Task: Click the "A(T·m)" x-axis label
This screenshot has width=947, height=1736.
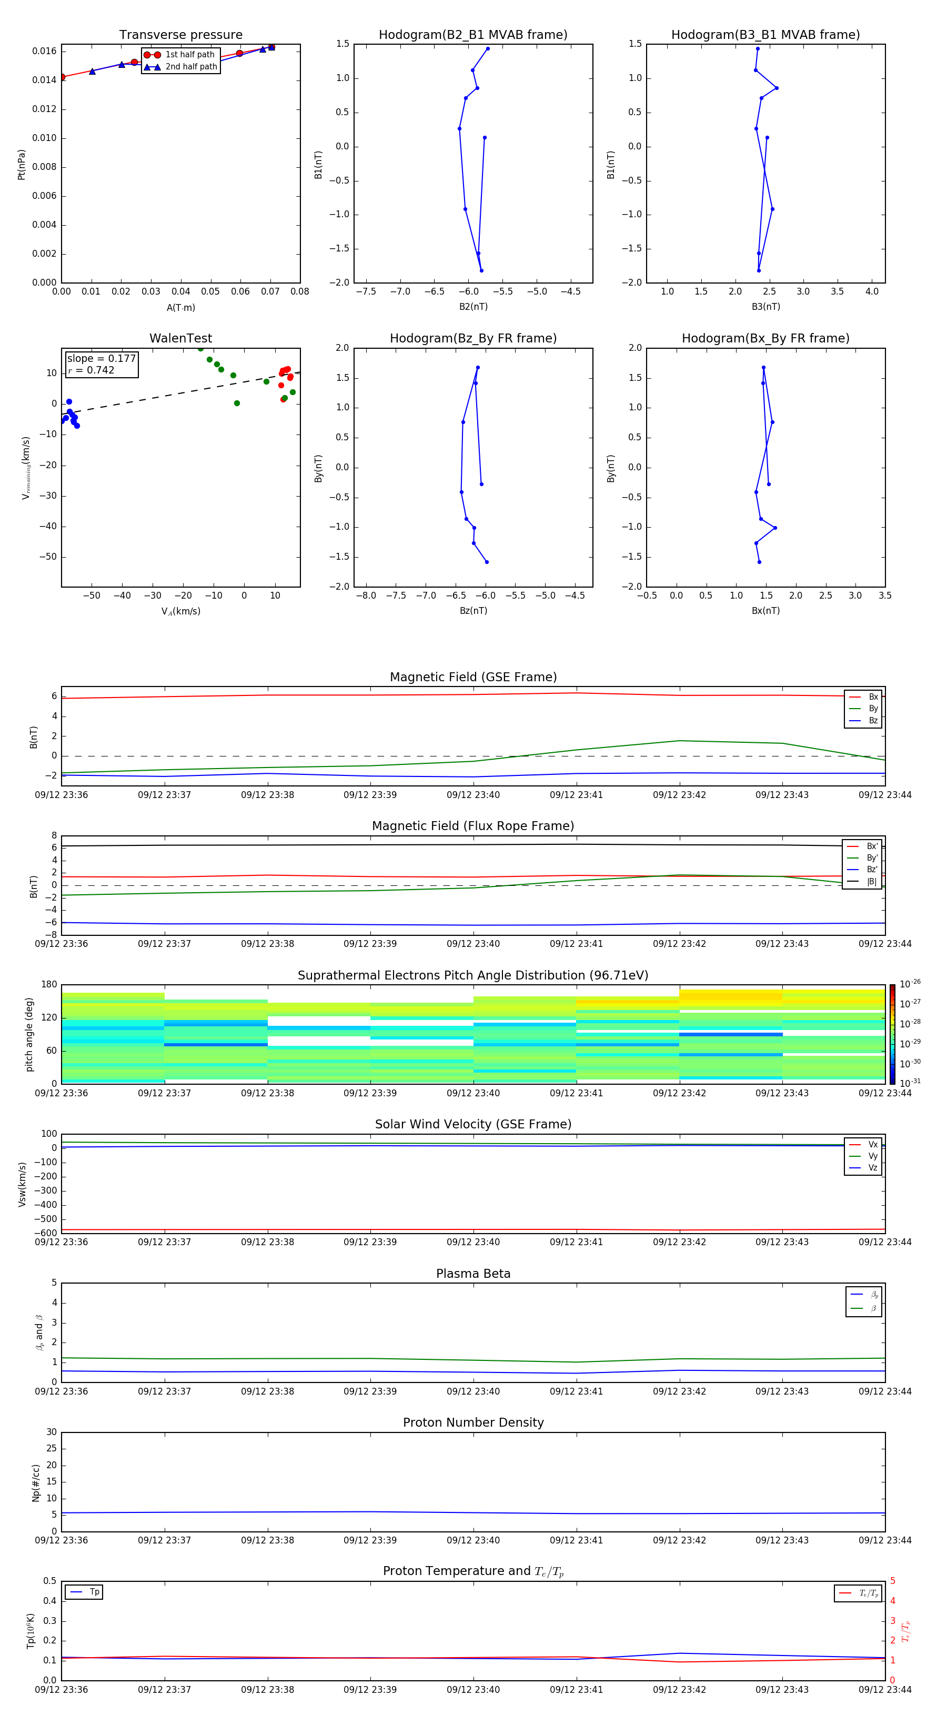Action: [180, 308]
